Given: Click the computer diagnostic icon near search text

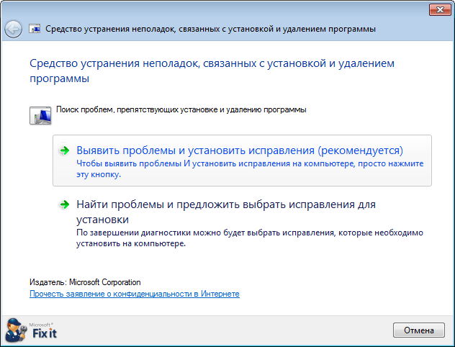Looking at the screenshot, I should (x=40, y=115).
